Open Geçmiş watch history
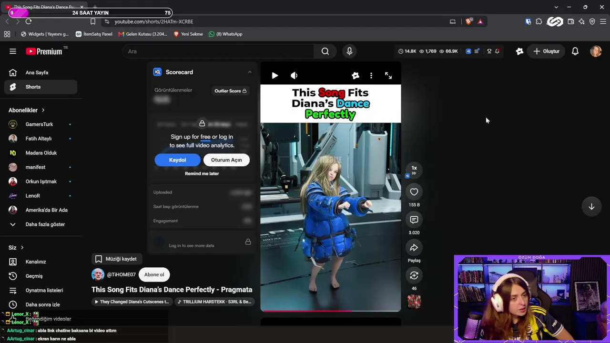610x343 pixels. tap(41, 276)
